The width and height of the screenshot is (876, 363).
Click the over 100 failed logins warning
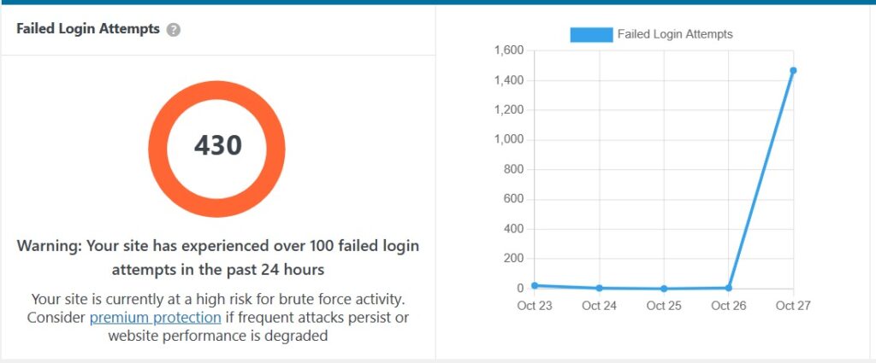tap(218, 258)
